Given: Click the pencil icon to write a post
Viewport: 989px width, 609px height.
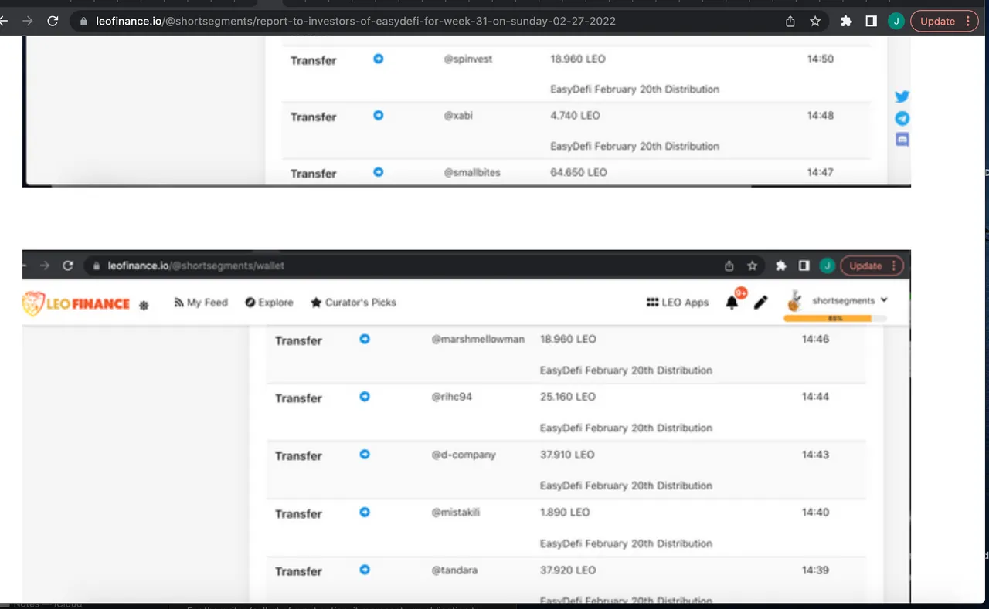Looking at the screenshot, I should [761, 303].
